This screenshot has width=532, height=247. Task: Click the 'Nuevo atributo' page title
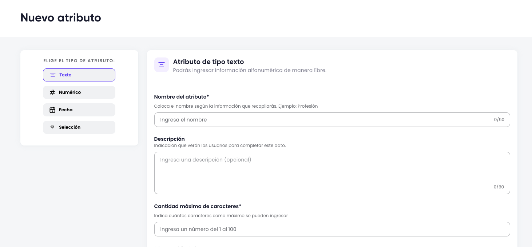[x=60, y=17]
